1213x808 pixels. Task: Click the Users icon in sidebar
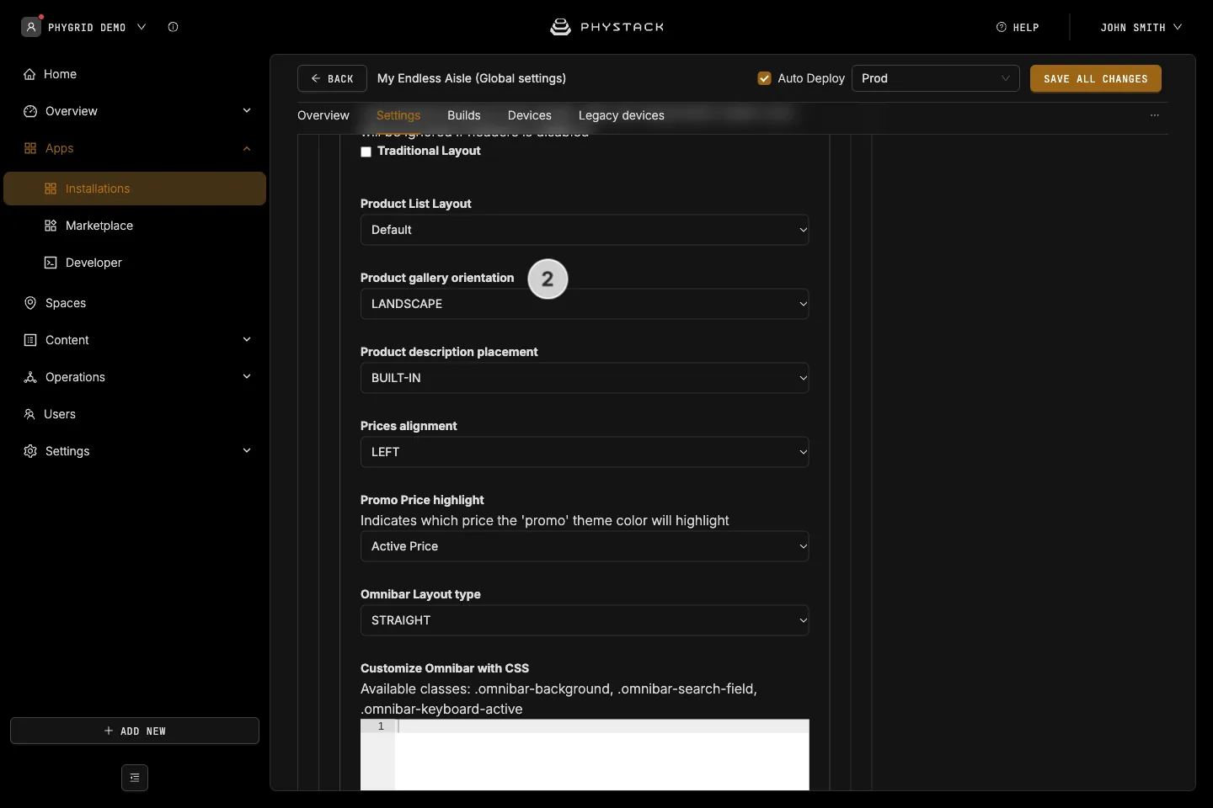29,414
